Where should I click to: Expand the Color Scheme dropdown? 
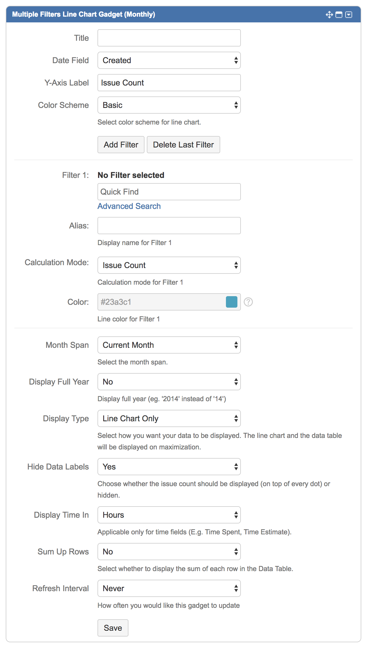pos(169,105)
